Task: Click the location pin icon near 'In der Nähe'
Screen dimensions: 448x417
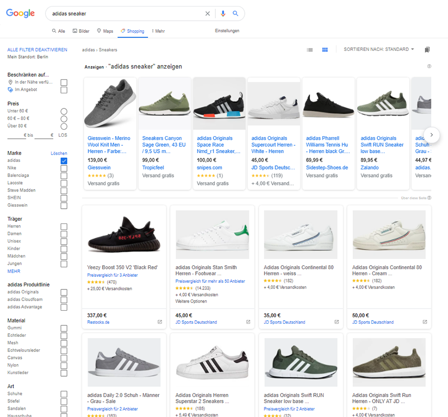Action: (10, 82)
